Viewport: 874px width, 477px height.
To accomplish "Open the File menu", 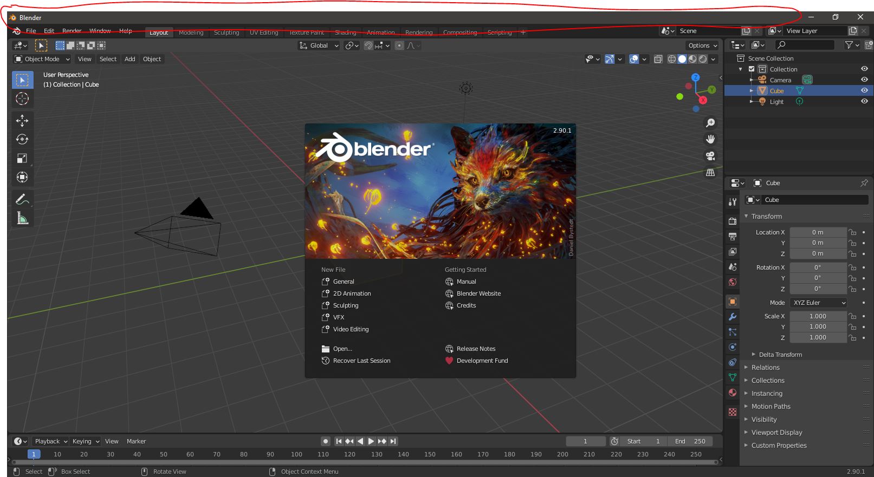I will [31, 31].
